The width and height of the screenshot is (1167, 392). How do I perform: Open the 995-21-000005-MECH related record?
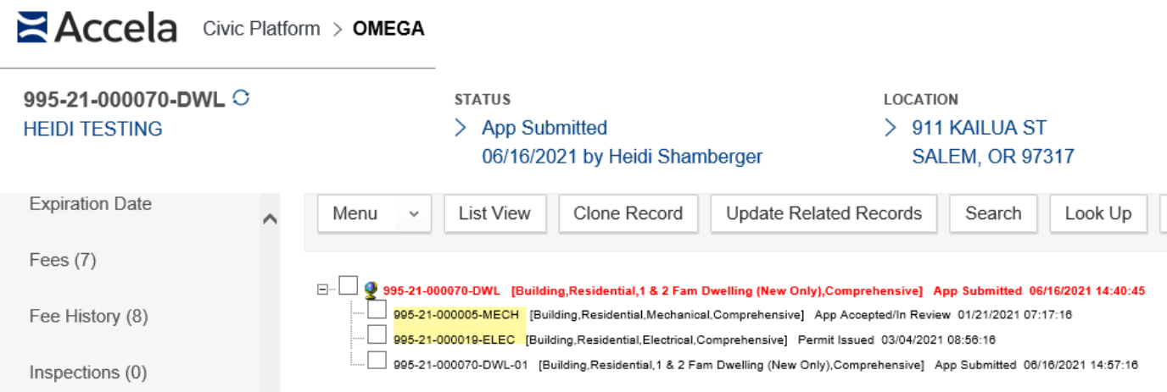pyautogui.click(x=456, y=315)
